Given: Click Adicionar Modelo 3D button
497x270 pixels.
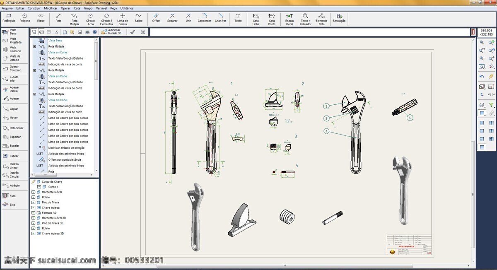Looking at the screenshot, I should [111, 32].
